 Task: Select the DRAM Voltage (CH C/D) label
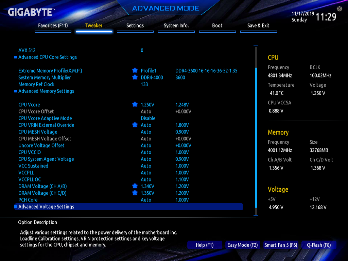click(42, 193)
